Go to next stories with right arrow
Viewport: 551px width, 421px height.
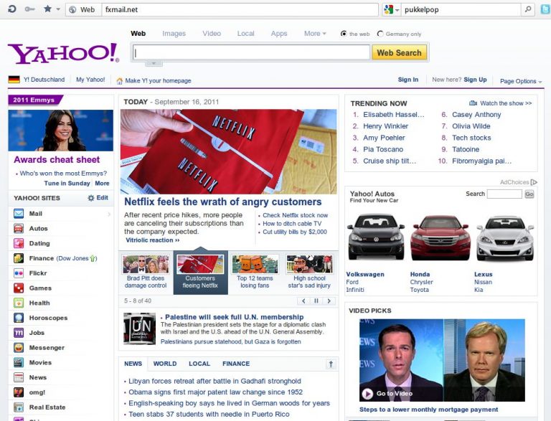[x=329, y=301]
